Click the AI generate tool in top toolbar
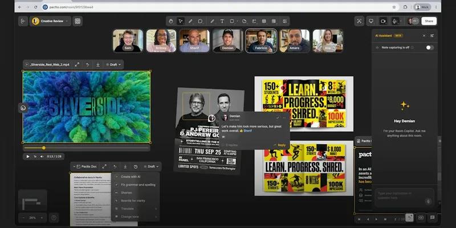 point(284,21)
